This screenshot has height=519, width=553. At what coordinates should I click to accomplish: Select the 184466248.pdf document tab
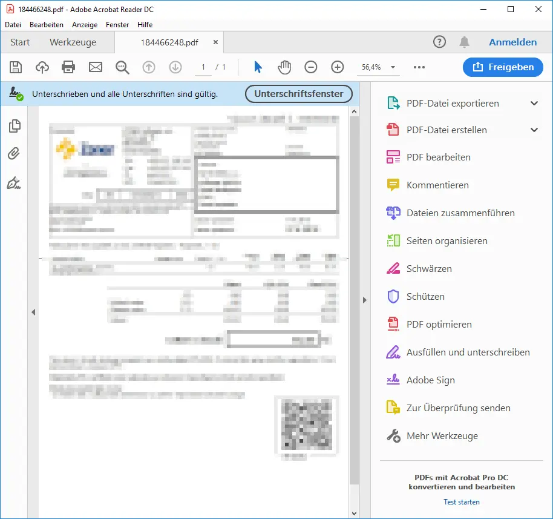click(169, 42)
